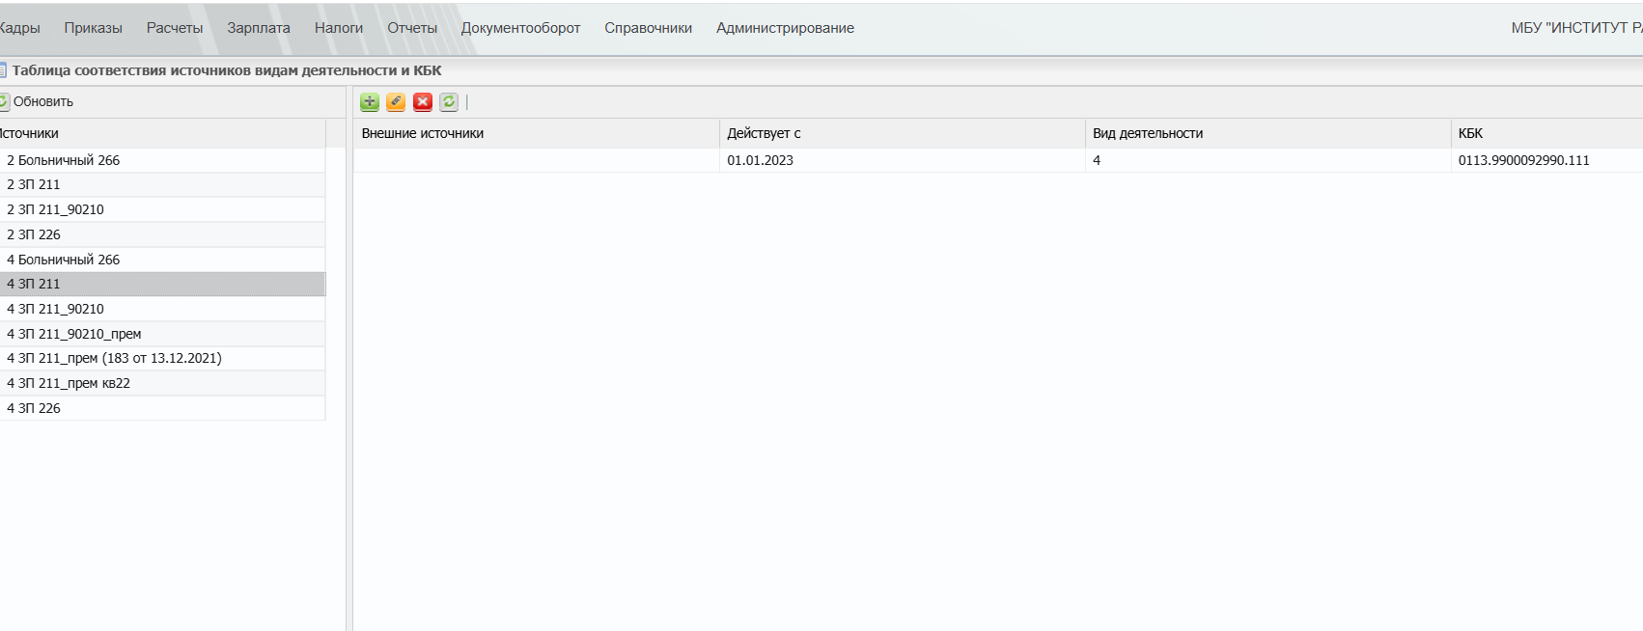Select source 2 ЗП 211_90210
This screenshot has height=631, width=1643.
pyautogui.click(x=162, y=209)
